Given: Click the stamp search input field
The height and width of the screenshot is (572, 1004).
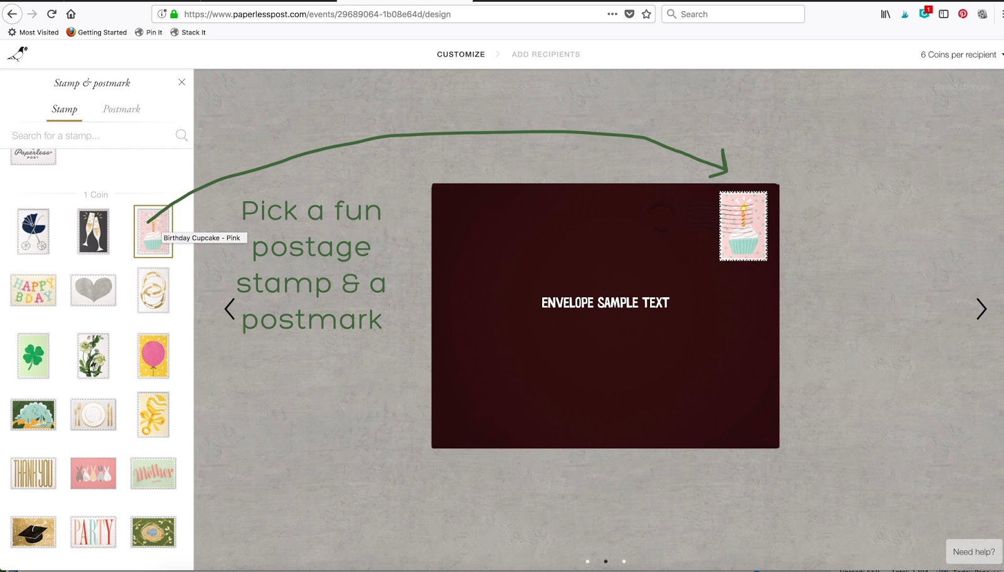Looking at the screenshot, I should click(88, 135).
